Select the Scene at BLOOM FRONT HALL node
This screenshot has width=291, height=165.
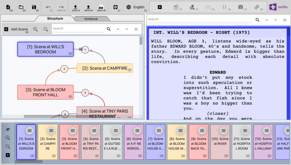[x=45, y=92]
